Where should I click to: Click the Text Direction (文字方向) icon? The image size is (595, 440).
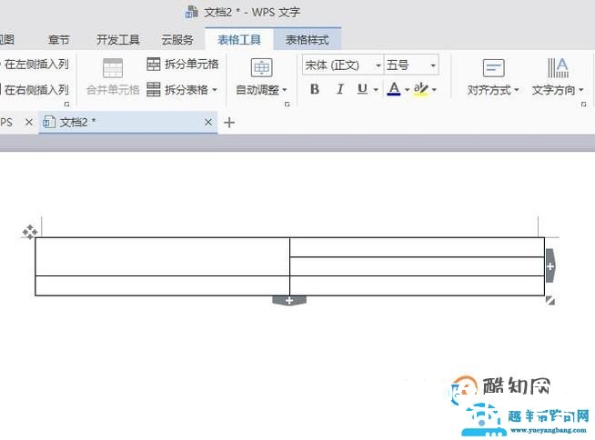(558, 68)
